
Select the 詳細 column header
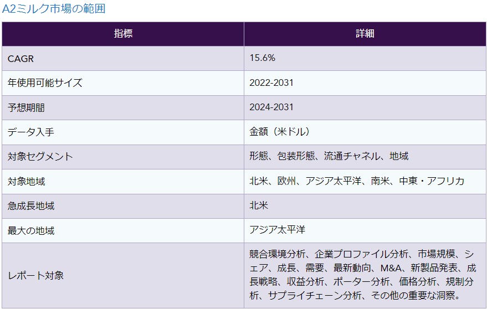click(x=365, y=34)
